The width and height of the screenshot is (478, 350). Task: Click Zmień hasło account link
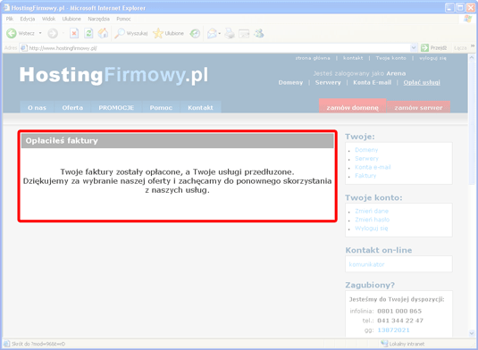click(373, 220)
